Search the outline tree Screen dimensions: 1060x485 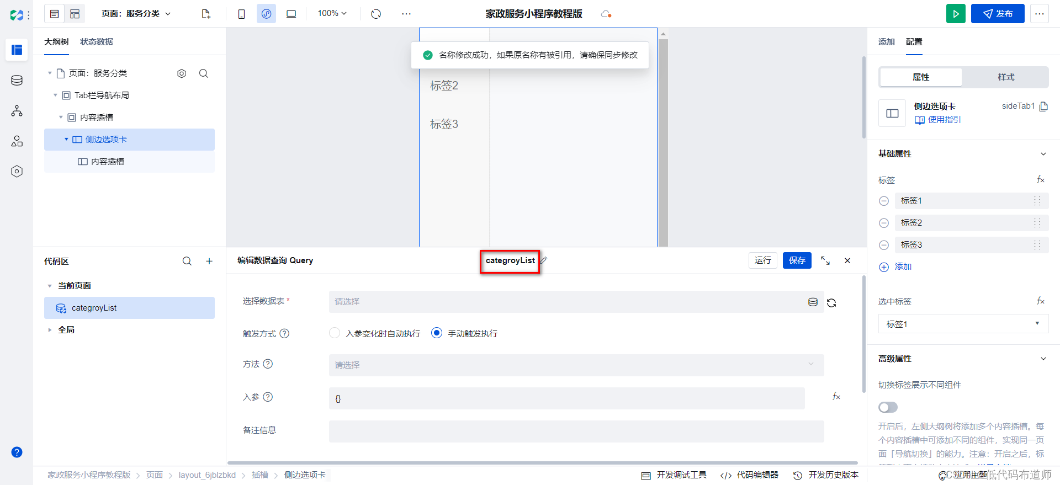[204, 73]
